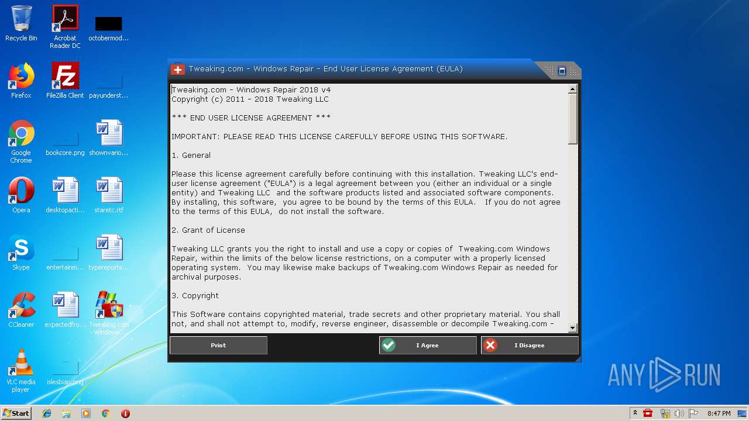The height and width of the screenshot is (421, 749).
Task: Click the '*** END USER LICENSE AGREEMENT ***' line
Action: (251, 118)
